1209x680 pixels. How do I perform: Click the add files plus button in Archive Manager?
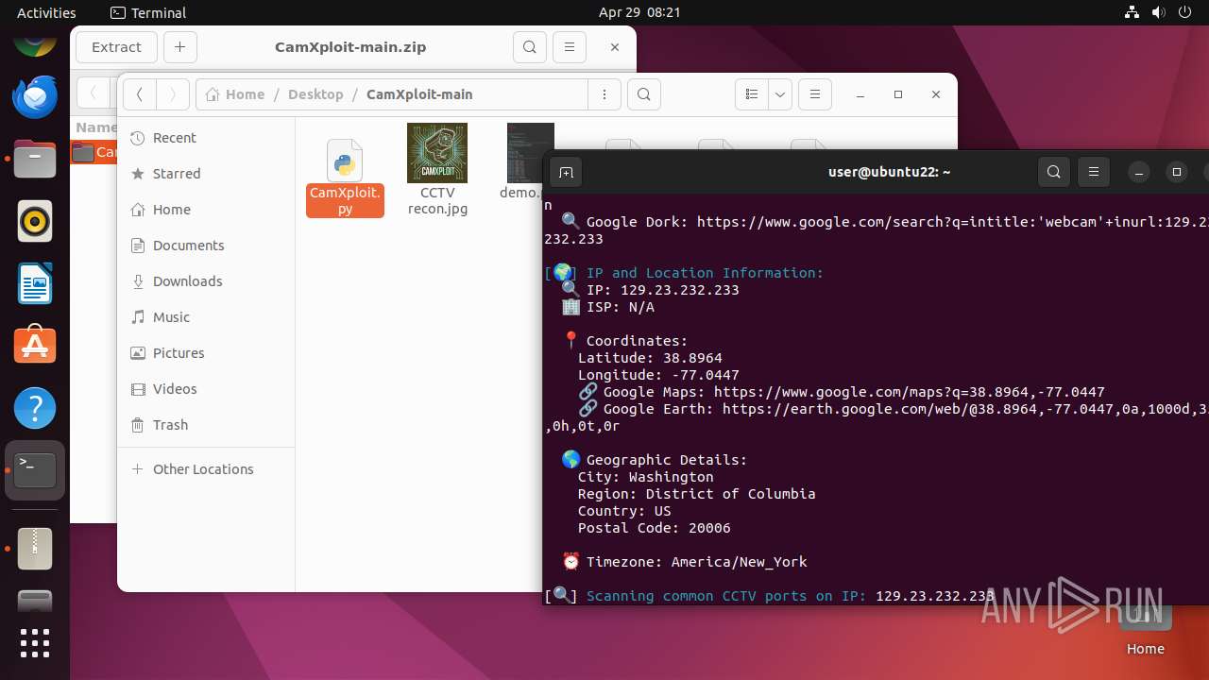click(179, 47)
